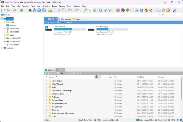The width and height of the screenshot is (183, 122).
Task: Click the green check status bar icon
Action: pyautogui.click(x=178, y=120)
